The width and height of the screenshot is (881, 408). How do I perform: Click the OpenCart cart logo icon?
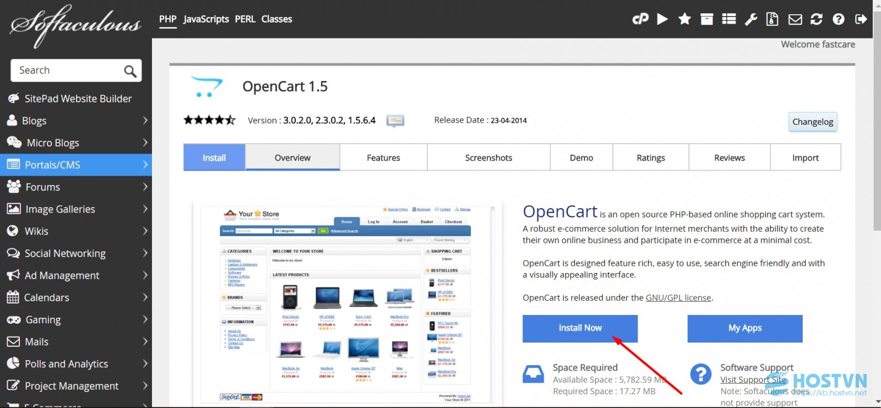click(207, 87)
